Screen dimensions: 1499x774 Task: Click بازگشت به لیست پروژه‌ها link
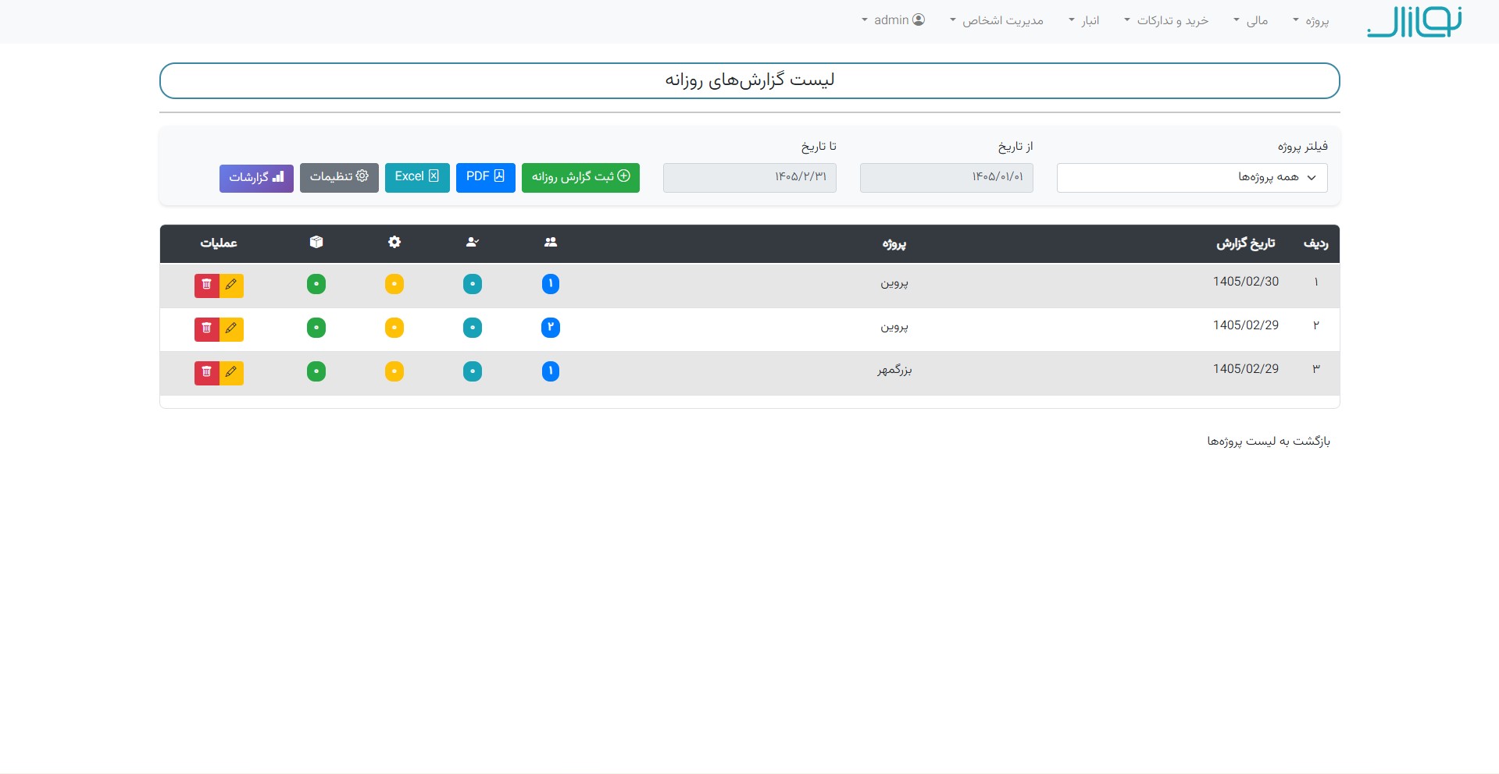(x=1269, y=442)
